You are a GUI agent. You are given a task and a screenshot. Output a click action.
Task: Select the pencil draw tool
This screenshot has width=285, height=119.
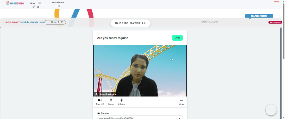click(34, 7)
